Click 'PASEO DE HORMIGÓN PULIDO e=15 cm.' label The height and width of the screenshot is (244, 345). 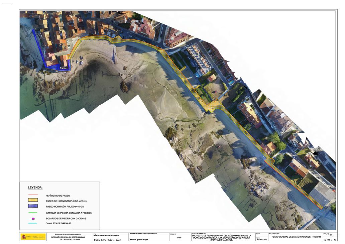pos(69,201)
